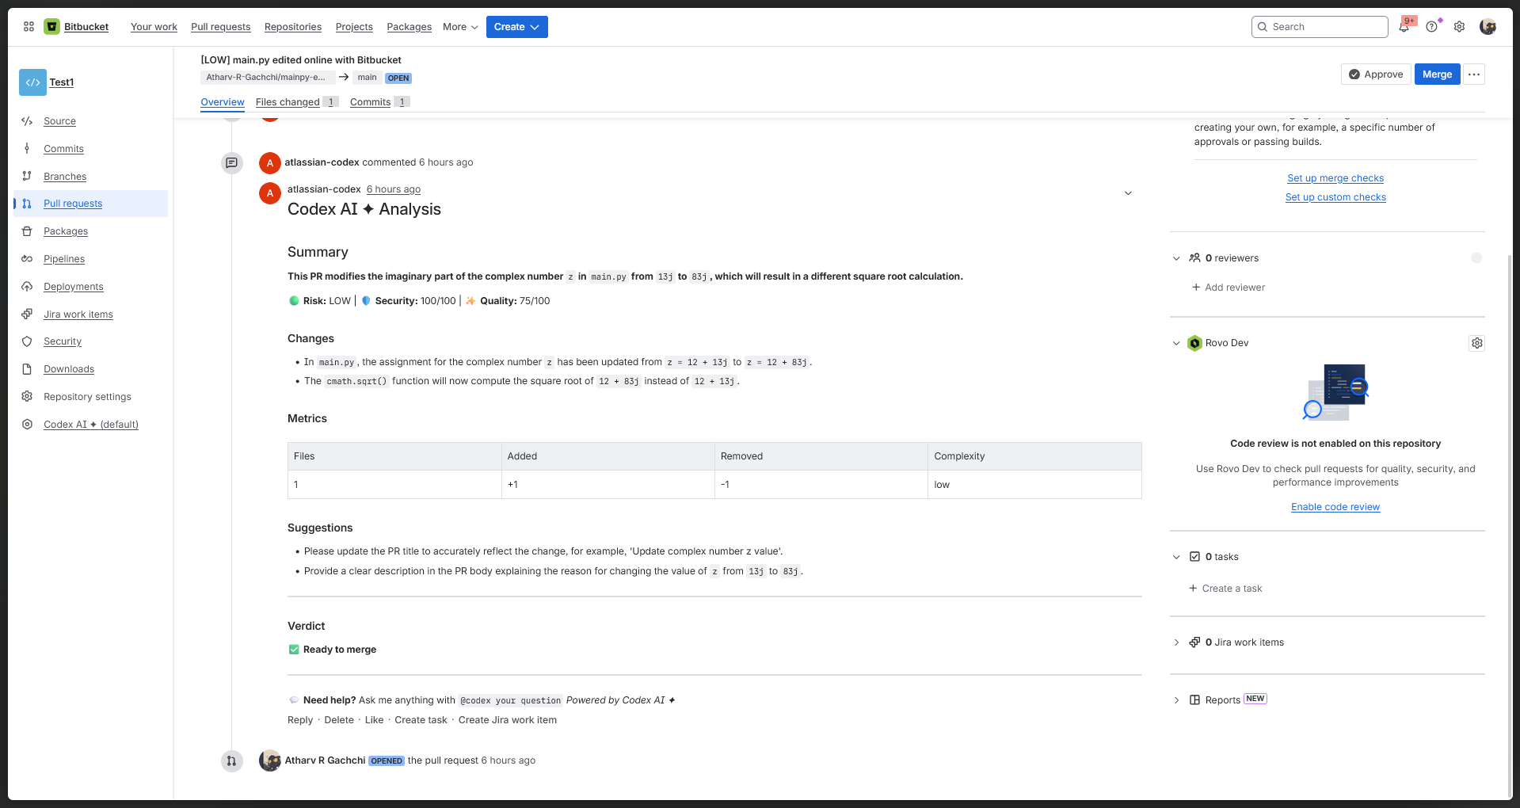The height and width of the screenshot is (808, 1520).
Task: Open the Create dropdown button
Action: [x=516, y=27]
